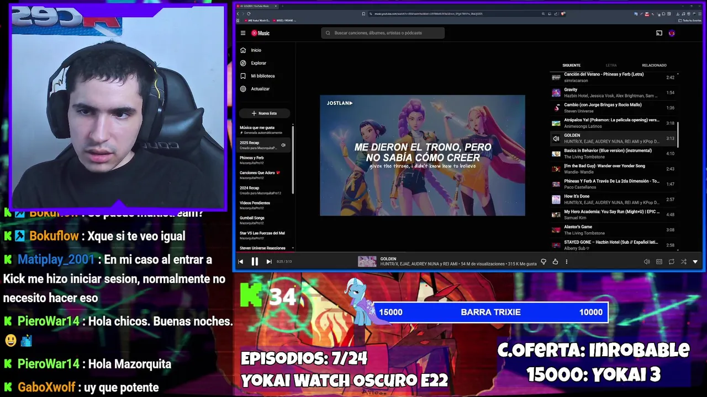Open Steven Universe Reacciones playlist
Screen dimensions: 707x397
(264, 248)
